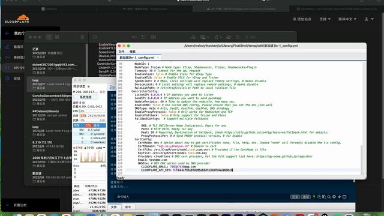Click the 系统信息 button in FinalShell

(x=86, y=97)
